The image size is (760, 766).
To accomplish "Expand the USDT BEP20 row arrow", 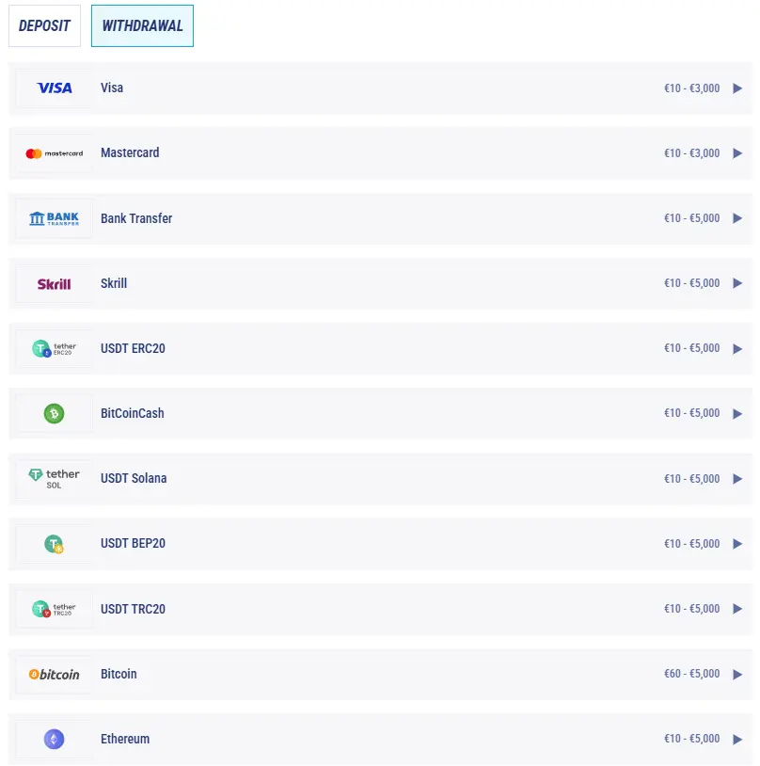I will pyautogui.click(x=737, y=544).
